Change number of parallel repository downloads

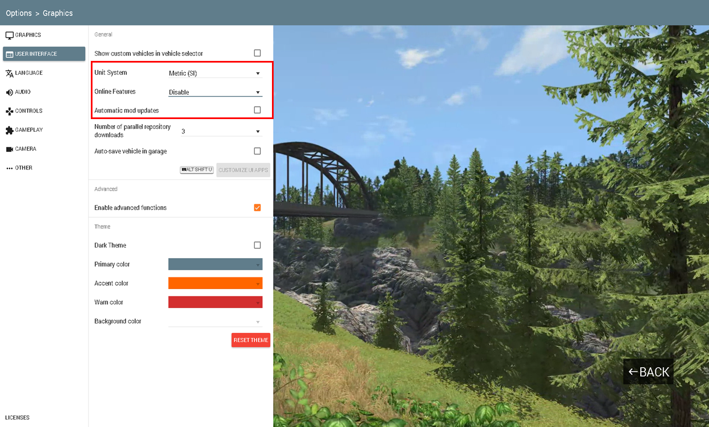point(221,131)
